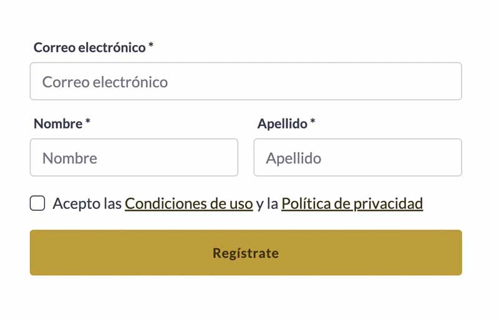Click the "Acepto las" checkbox label text
Screen dimensions: 499x320
pyautogui.click(x=87, y=203)
